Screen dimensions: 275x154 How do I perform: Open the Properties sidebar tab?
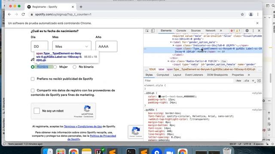(238, 75)
